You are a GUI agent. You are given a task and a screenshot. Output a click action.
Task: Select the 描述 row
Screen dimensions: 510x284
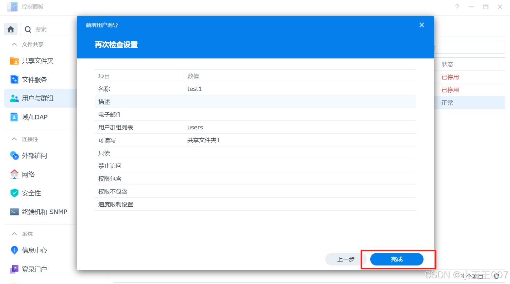click(255, 102)
